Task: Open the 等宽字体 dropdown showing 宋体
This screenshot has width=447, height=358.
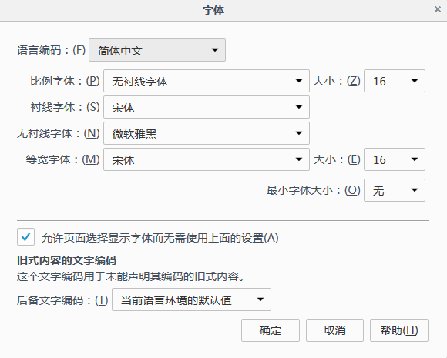Action: click(207, 159)
